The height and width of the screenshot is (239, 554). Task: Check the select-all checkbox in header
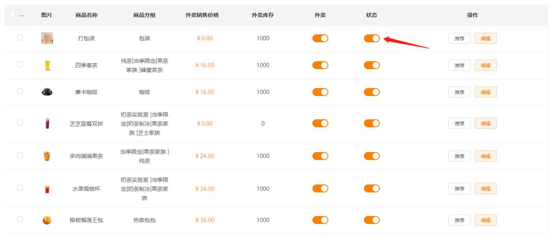(13, 15)
